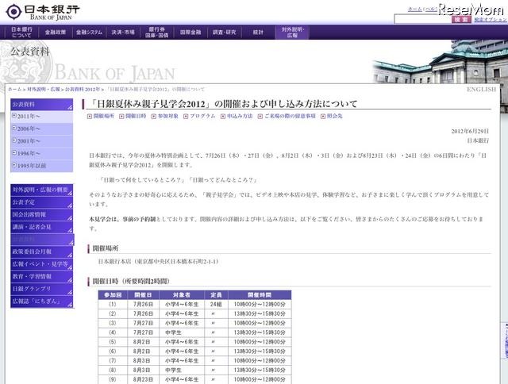This screenshot has width=508, height=384.
Task: Open 広報イベント・見学等 sidebar item
Action: pyautogui.click(x=42, y=264)
